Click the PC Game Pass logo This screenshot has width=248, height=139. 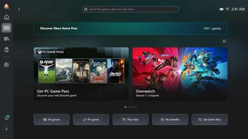[51, 52]
